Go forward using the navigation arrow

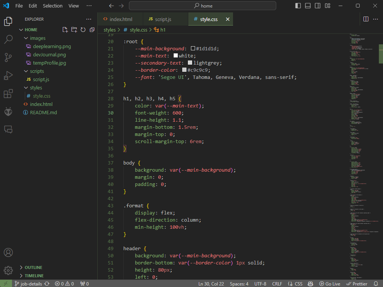click(x=121, y=6)
